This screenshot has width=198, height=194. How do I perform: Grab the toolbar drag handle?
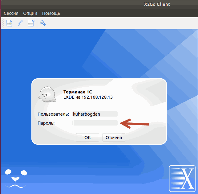tap(3, 23)
